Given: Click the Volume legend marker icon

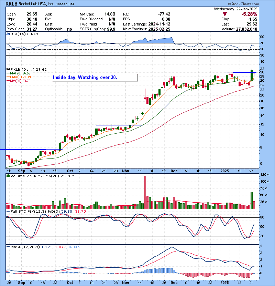Looking at the screenshot, I should [8, 176].
